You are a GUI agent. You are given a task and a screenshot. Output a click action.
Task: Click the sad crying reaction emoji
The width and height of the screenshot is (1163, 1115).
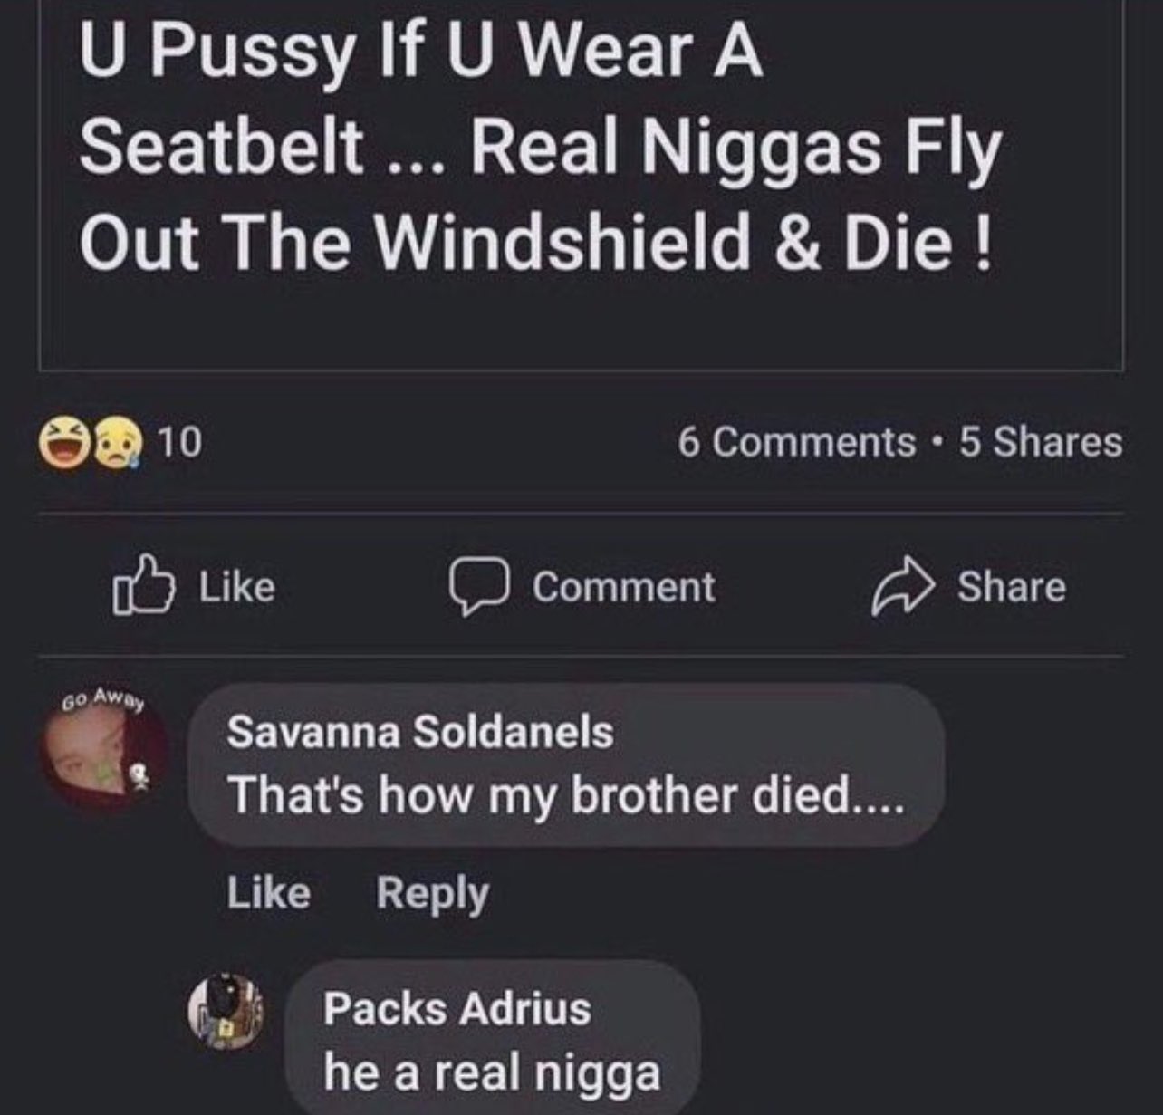click(118, 443)
